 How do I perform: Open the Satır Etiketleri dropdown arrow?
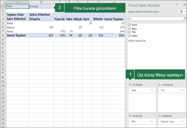[27, 19]
